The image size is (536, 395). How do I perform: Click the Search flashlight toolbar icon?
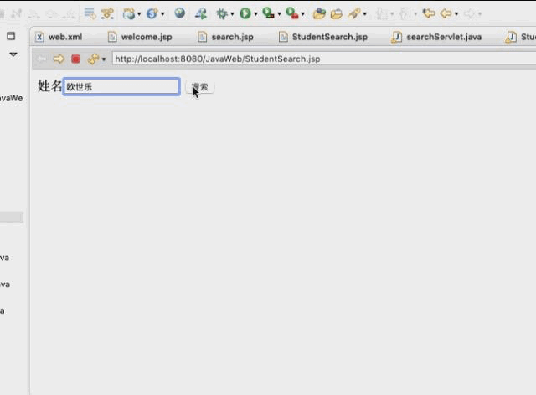(354, 13)
